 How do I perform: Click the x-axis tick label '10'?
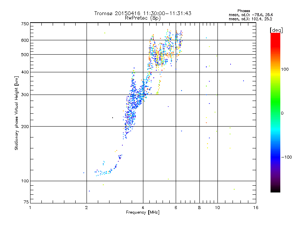[x=217, y=208]
